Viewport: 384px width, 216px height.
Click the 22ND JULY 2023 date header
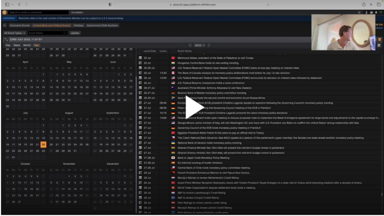[26, 39]
